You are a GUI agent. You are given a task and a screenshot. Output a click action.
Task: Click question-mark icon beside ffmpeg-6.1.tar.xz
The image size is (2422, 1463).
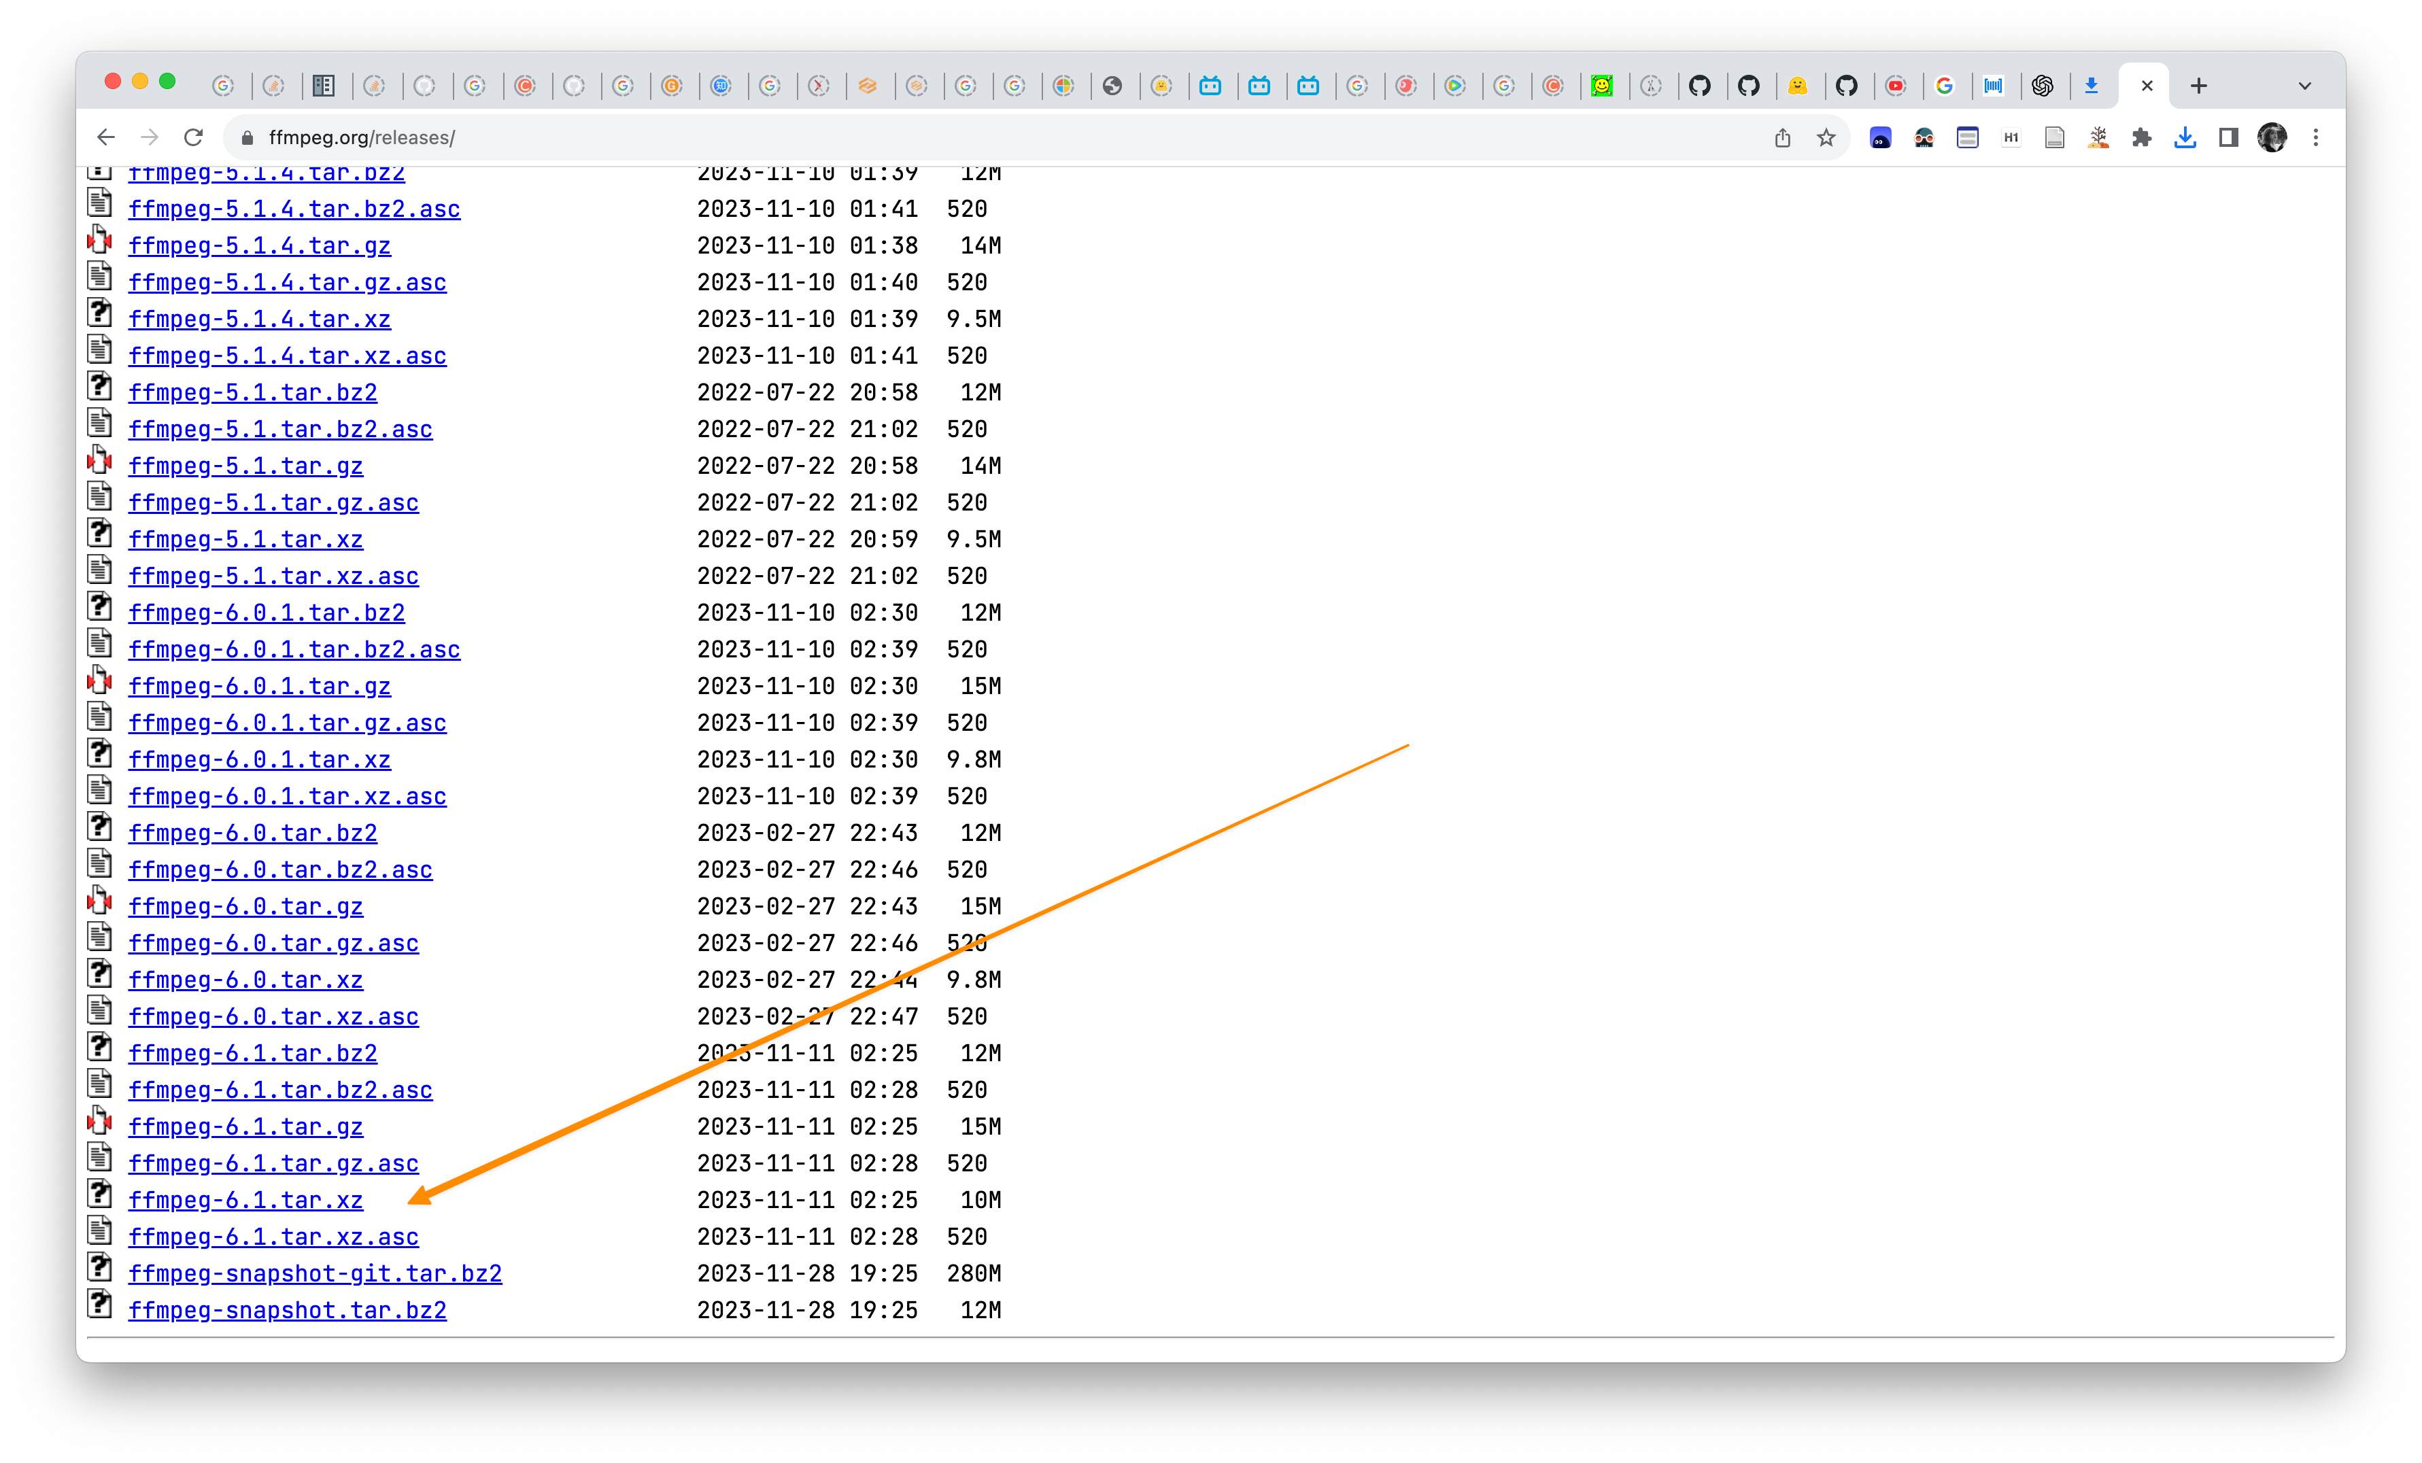[x=99, y=1194]
